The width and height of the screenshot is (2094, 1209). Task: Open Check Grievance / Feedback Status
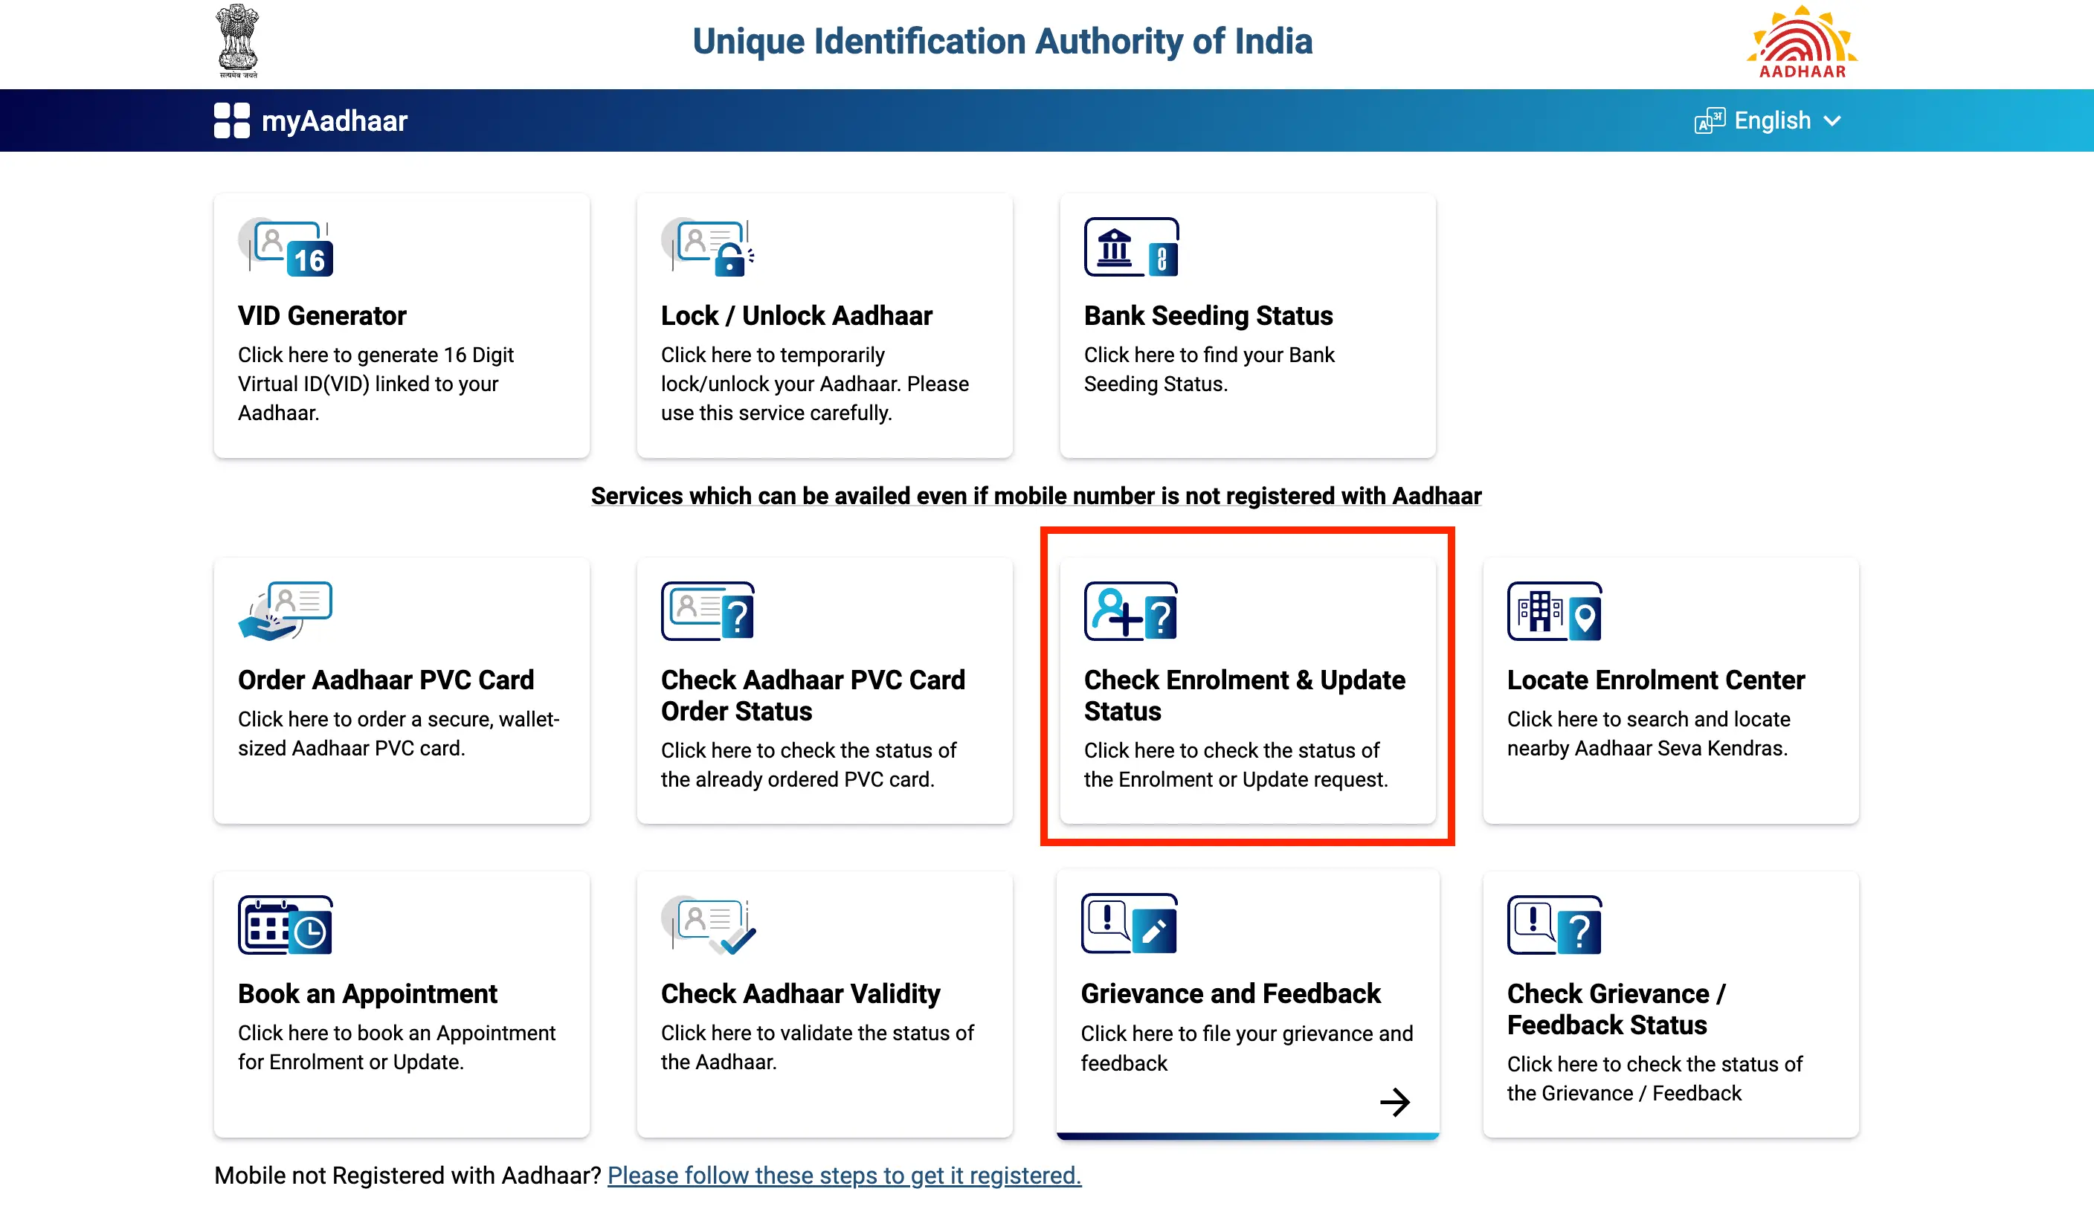(1671, 1004)
